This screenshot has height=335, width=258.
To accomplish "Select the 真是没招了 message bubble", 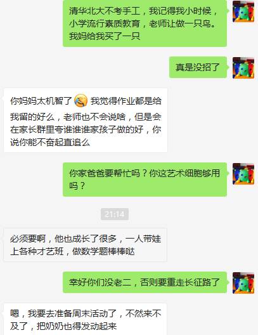I will pyautogui.click(x=198, y=67).
